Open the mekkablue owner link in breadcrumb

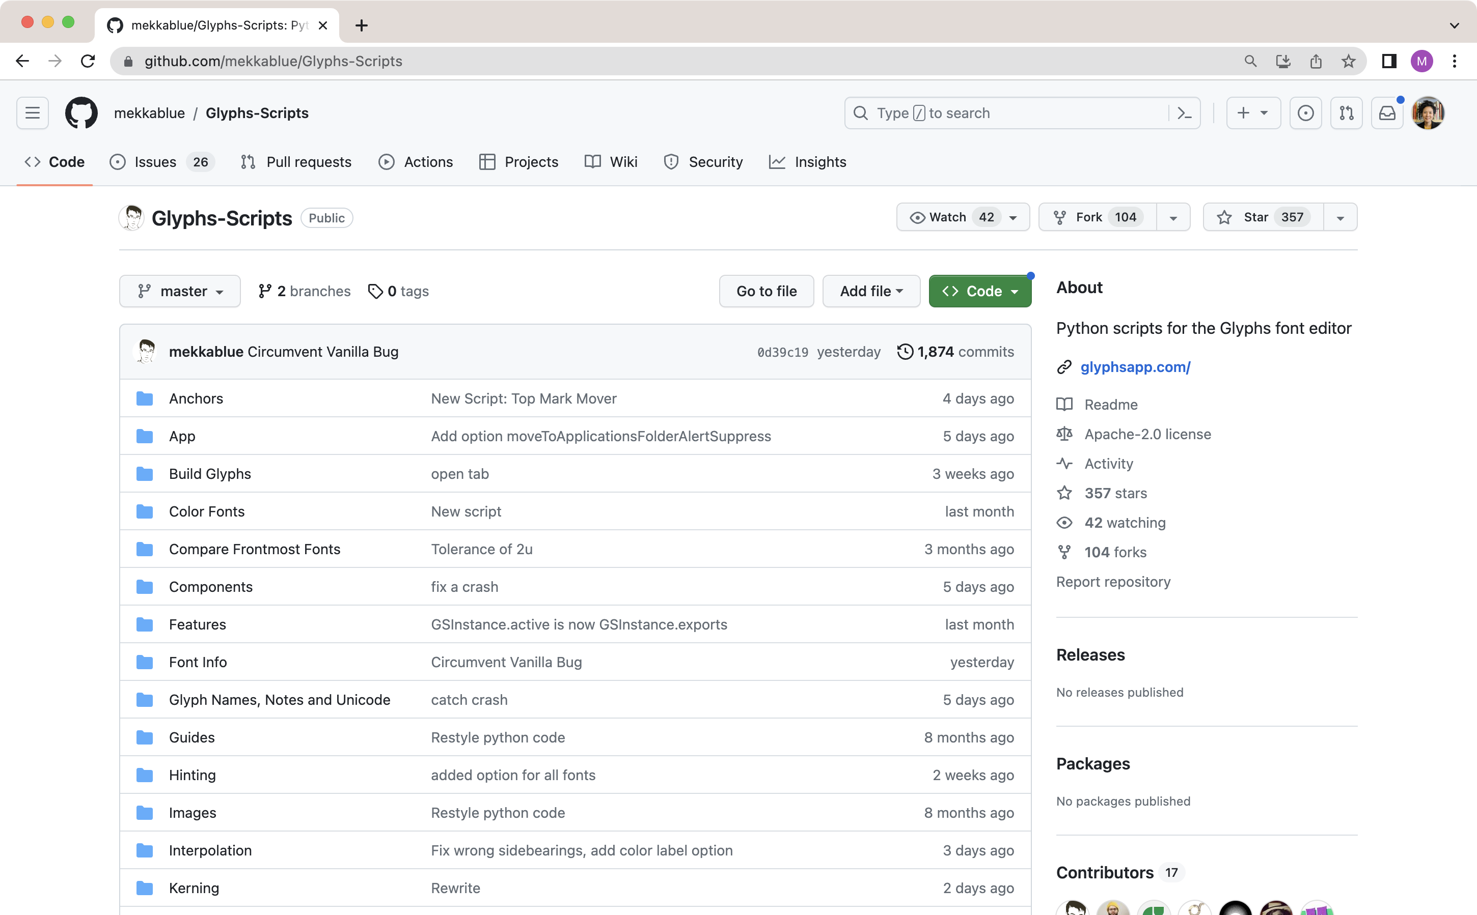tap(149, 112)
